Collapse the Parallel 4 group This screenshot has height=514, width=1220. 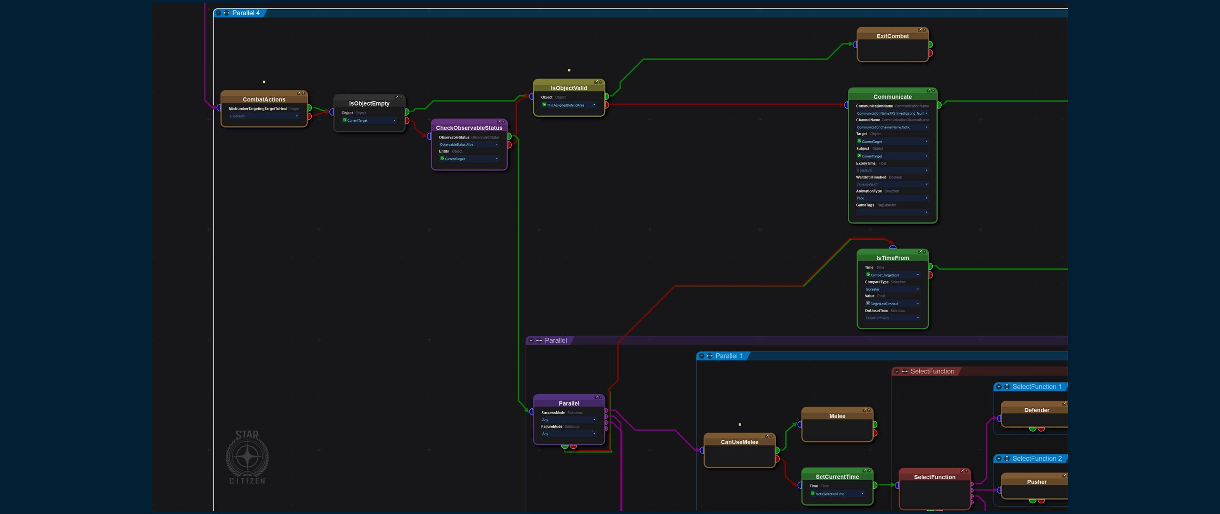coord(219,13)
